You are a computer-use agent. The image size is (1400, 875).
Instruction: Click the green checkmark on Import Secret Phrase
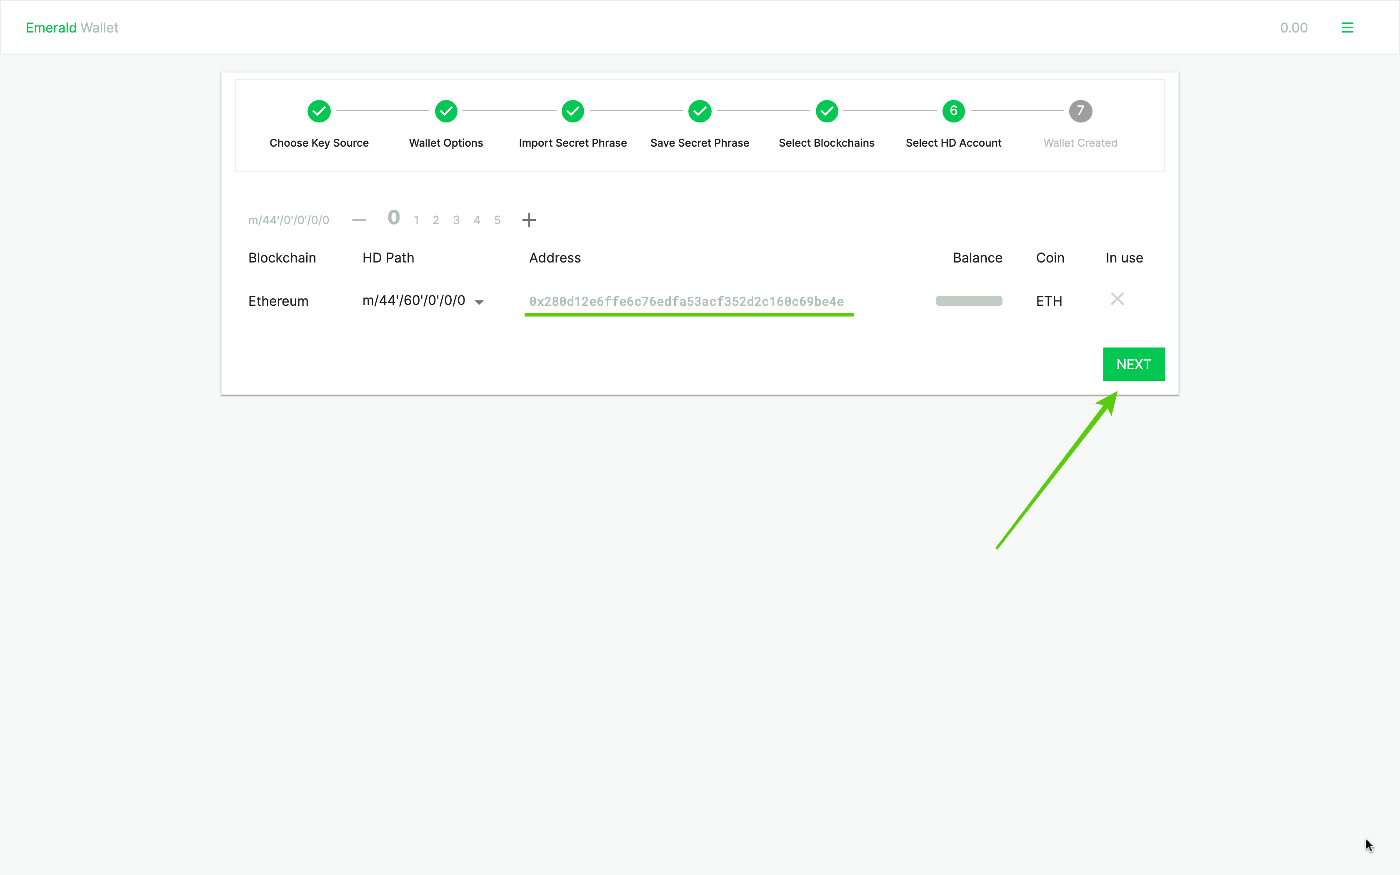572,111
